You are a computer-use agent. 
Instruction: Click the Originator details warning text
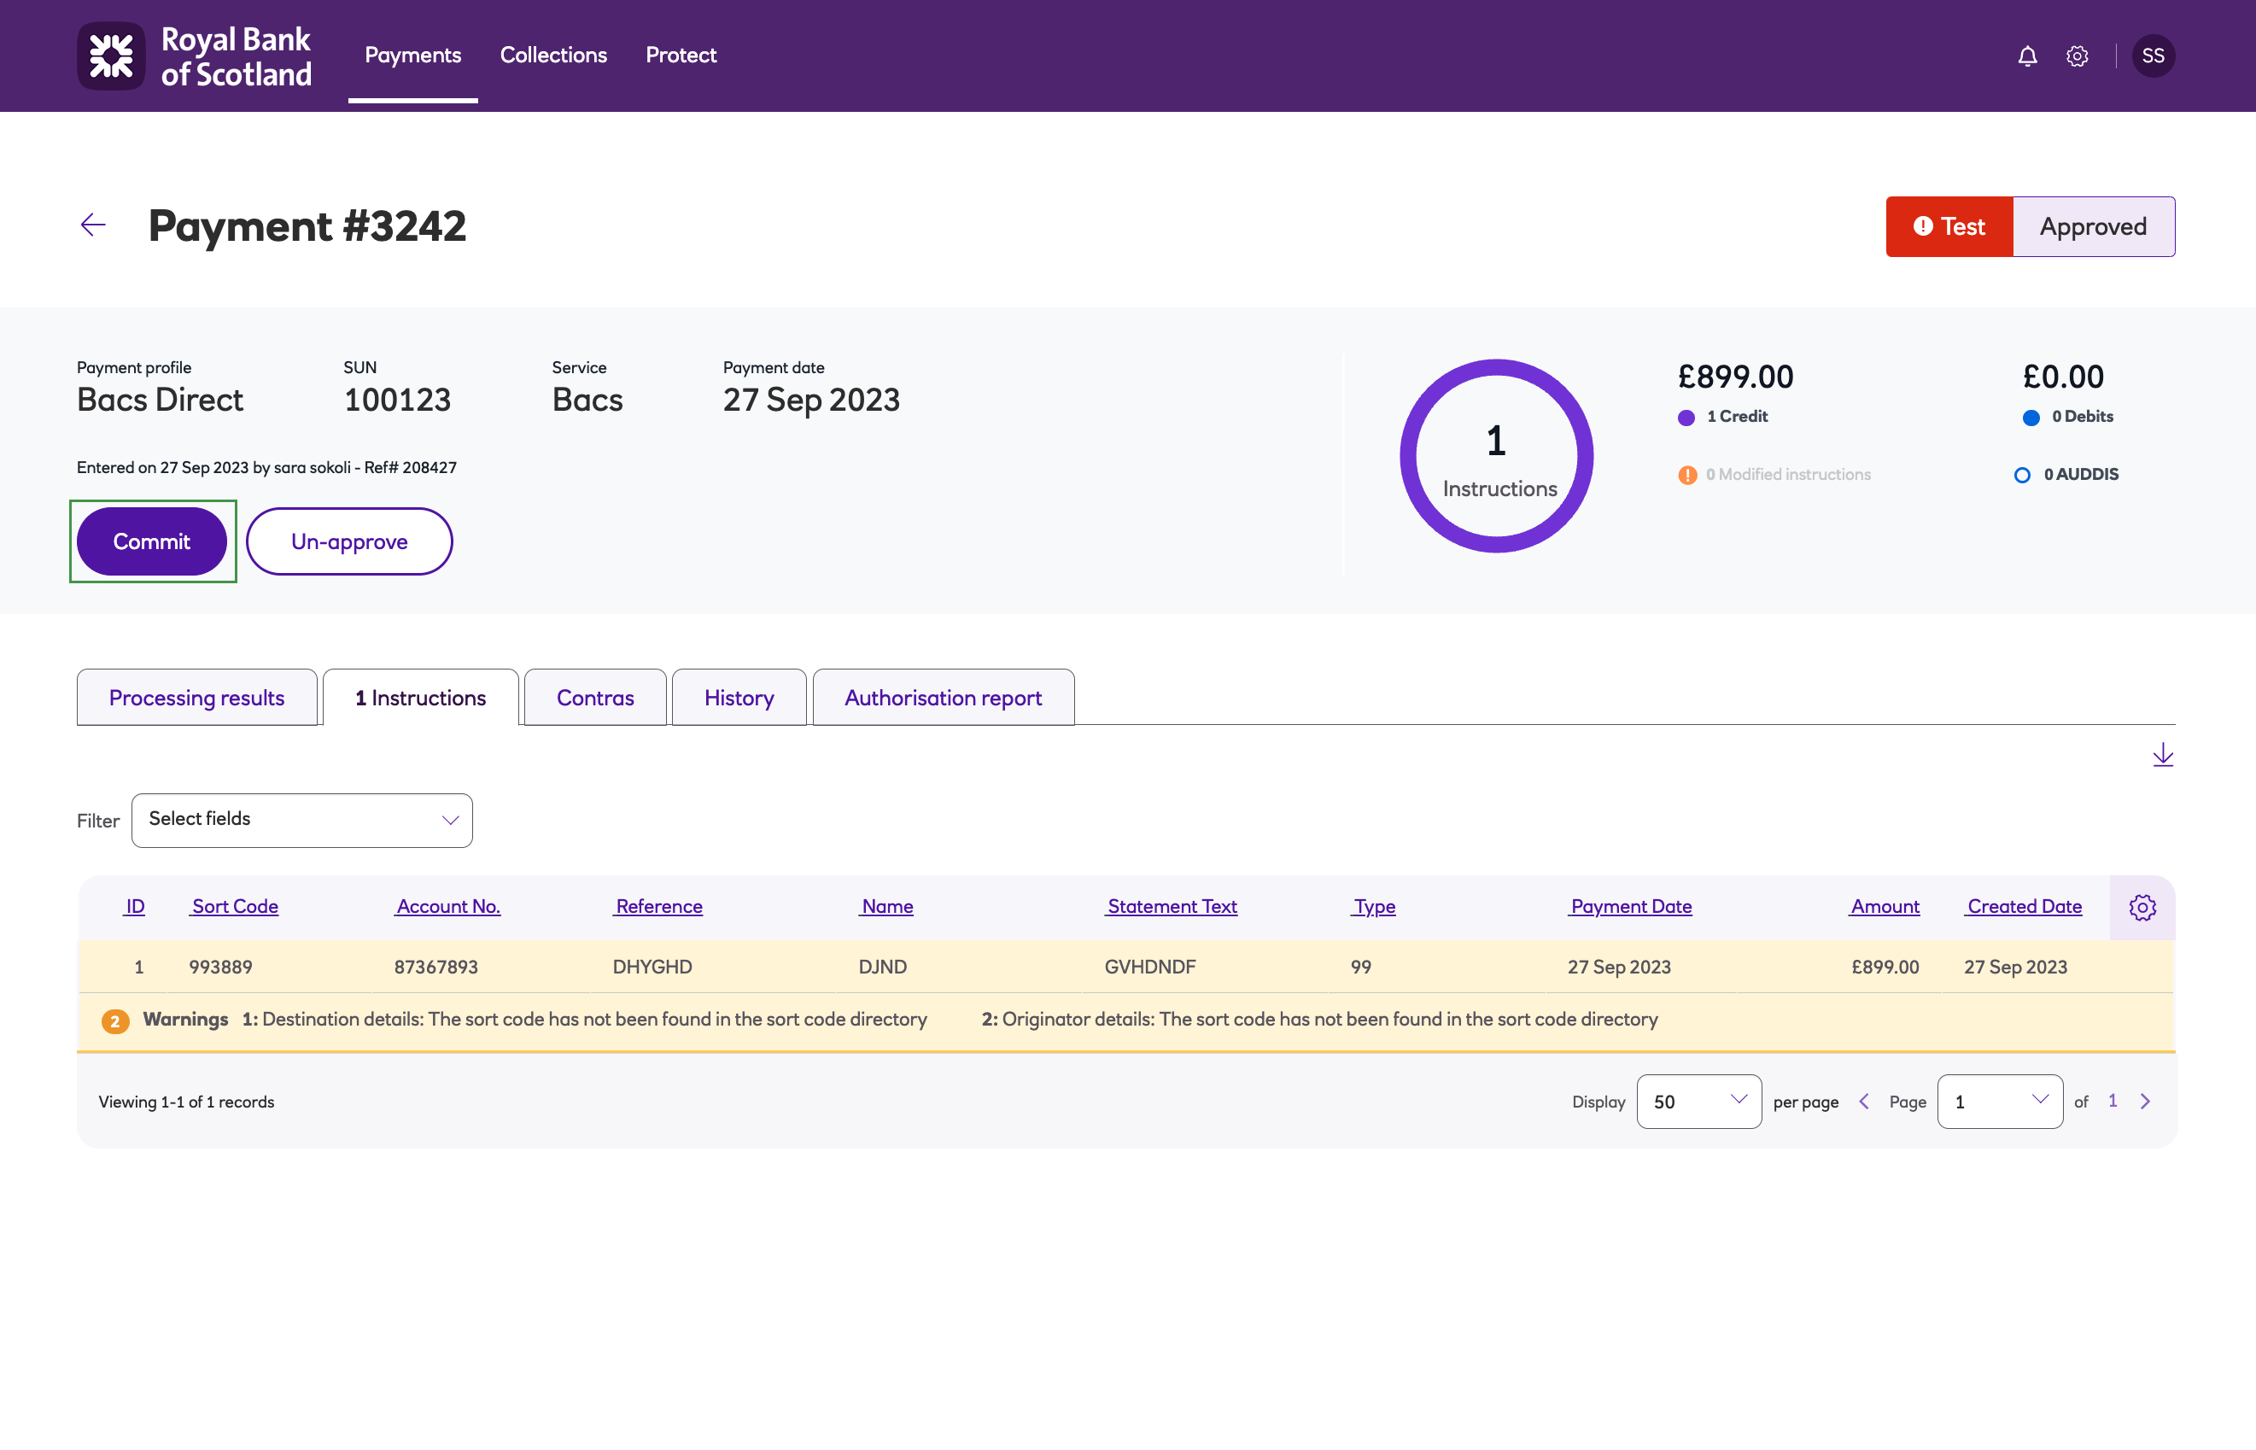(x=1320, y=1019)
